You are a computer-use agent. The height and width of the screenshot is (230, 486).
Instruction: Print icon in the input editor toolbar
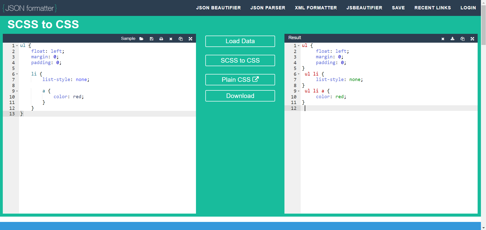coord(161,39)
